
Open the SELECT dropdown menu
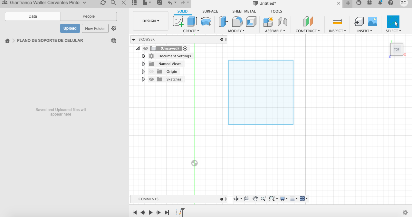tap(393, 31)
